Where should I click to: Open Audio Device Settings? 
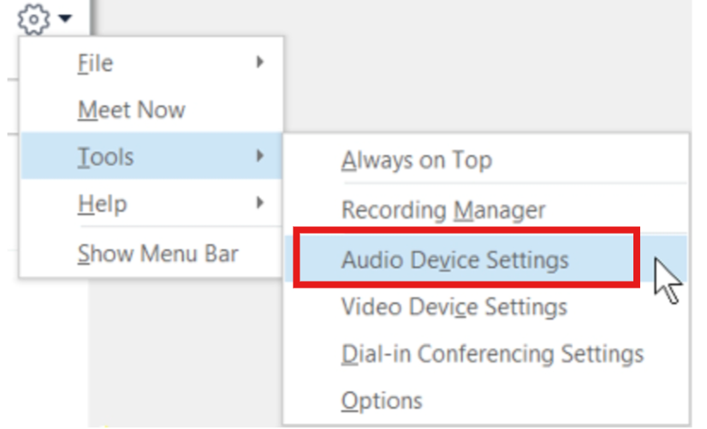[x=485, y=259]
